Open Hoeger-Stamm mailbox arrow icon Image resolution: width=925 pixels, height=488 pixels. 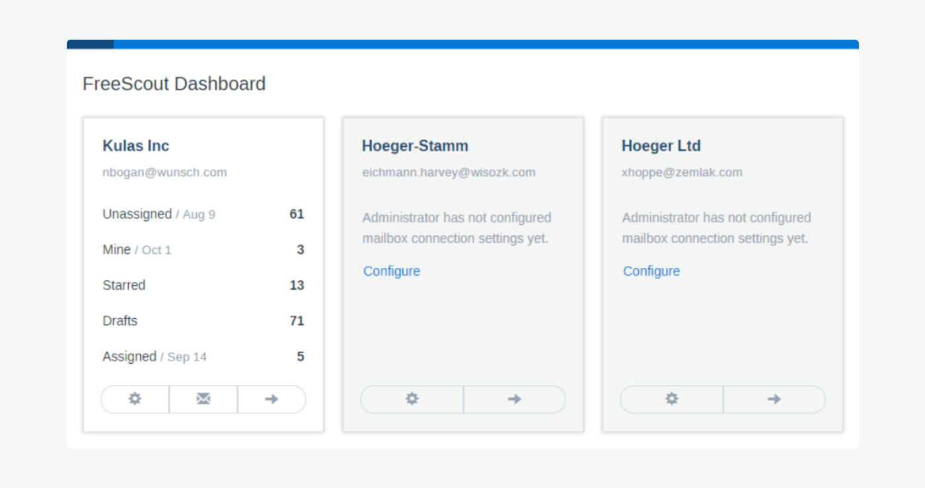[515, 399]
